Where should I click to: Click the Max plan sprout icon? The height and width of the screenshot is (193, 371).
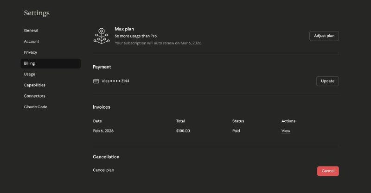pos(102,36)
